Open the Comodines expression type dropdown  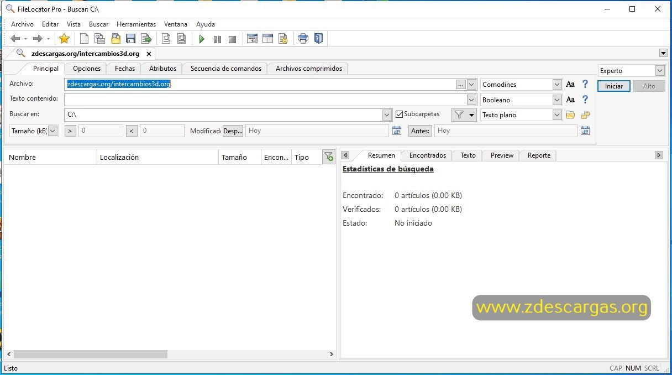click(x=557, y=85)
